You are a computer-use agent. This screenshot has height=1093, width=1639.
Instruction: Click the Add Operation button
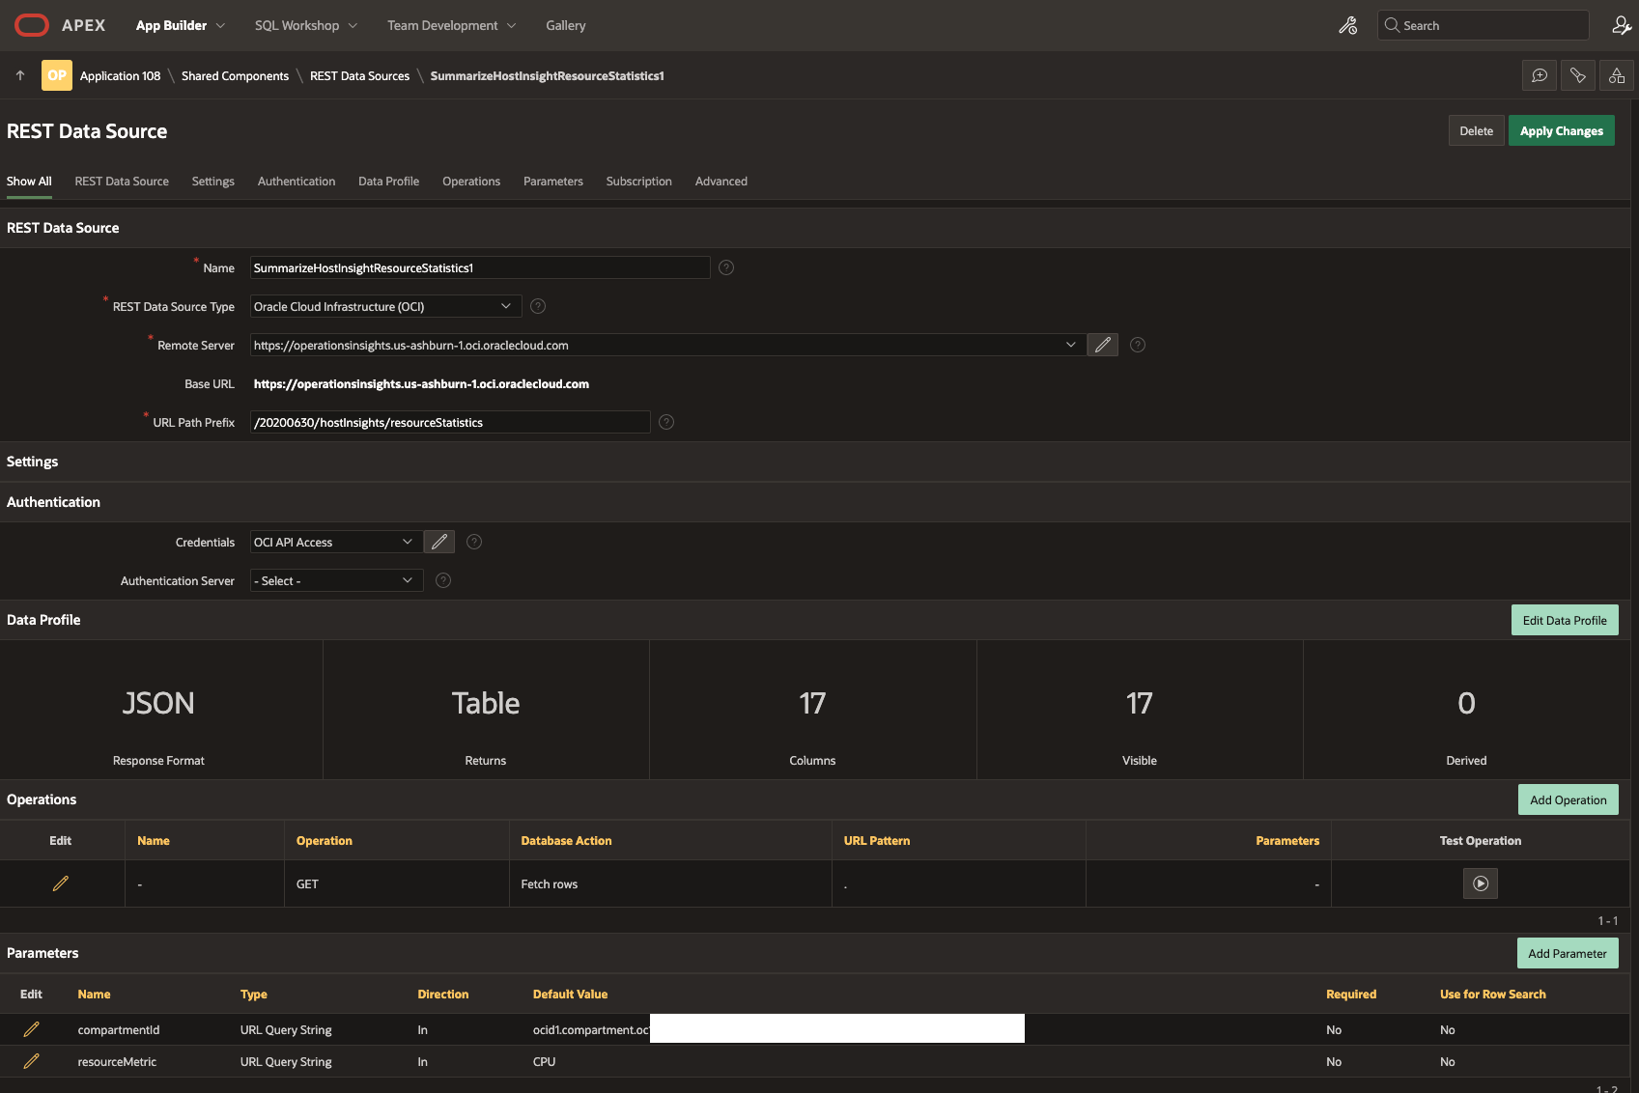(1568, 799)
